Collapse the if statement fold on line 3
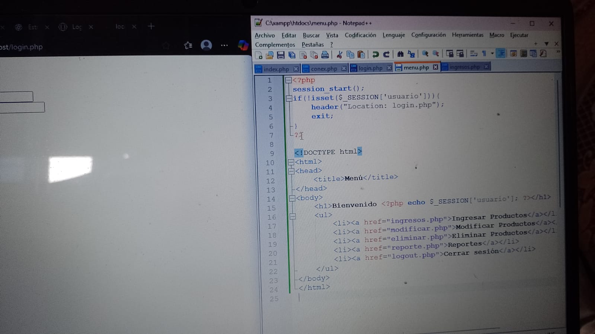The width and height of the screenshot is (595, 334). tap(289, 98)
